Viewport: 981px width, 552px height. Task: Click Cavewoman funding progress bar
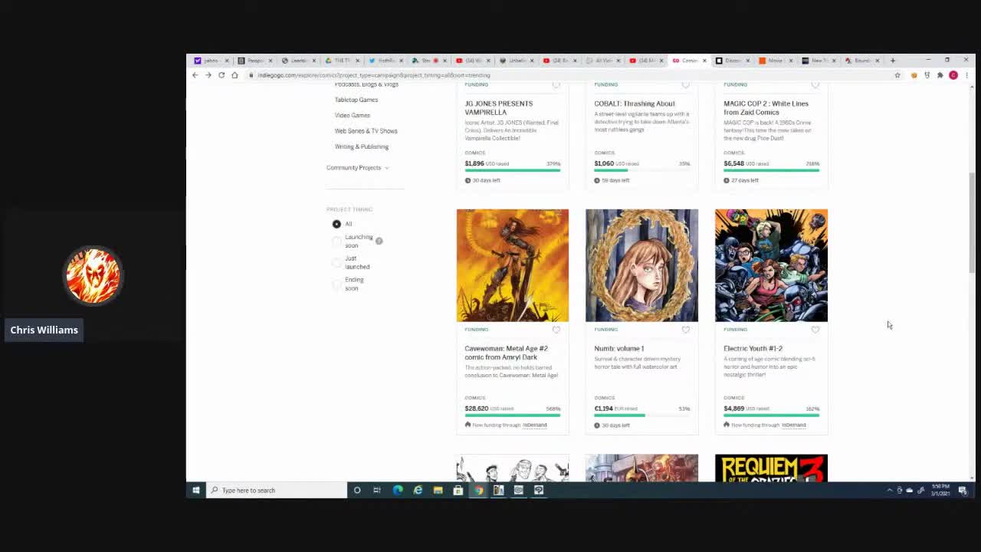513,416
